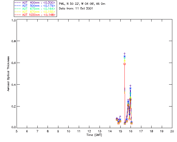Image resolution: width=177 pixels, height=142 pixels.
Task: Click the x-axis tick label 5
Action: [17, 131]
